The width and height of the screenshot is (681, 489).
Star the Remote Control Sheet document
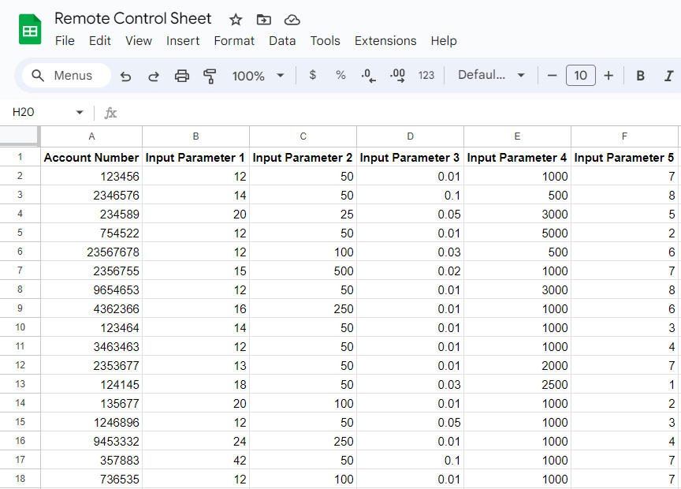click(x=236, y=20)
